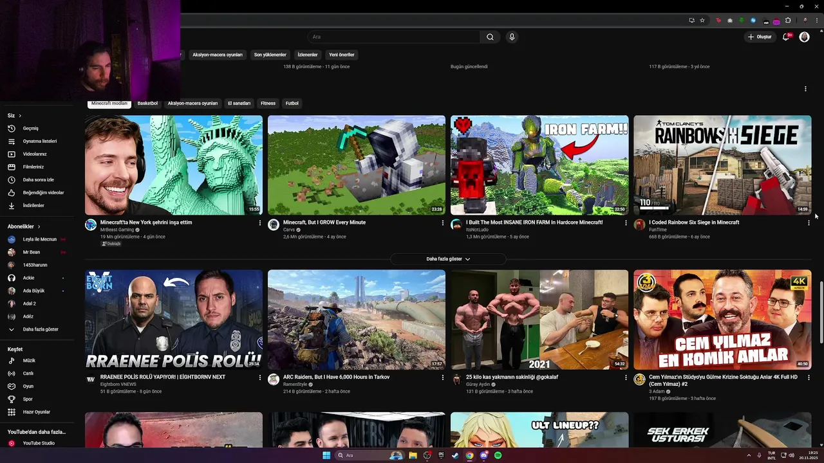Click the voice search microphone
824x463 pixels.
(512, 37)
